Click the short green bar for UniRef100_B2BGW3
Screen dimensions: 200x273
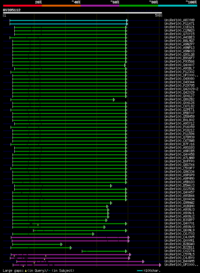pyautogui.click(x=37, y=245)
